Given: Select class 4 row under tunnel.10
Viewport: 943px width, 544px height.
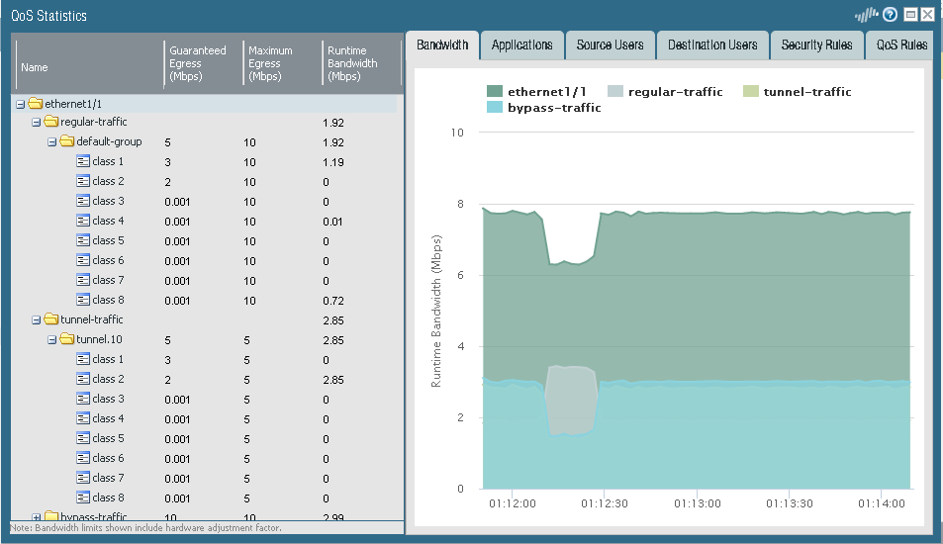Looking at the screenshot, I should coord(108,418).
